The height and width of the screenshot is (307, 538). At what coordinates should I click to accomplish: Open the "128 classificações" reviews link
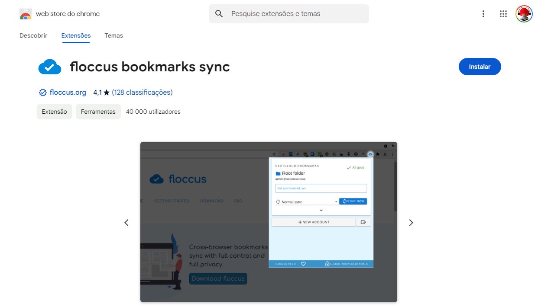click(x=142, y=93)
